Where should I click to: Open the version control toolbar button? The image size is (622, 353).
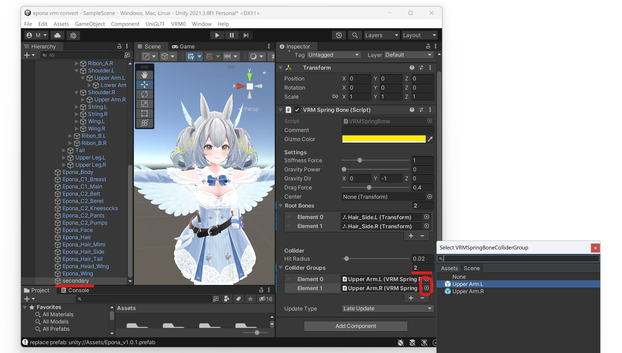coord(73,35)
